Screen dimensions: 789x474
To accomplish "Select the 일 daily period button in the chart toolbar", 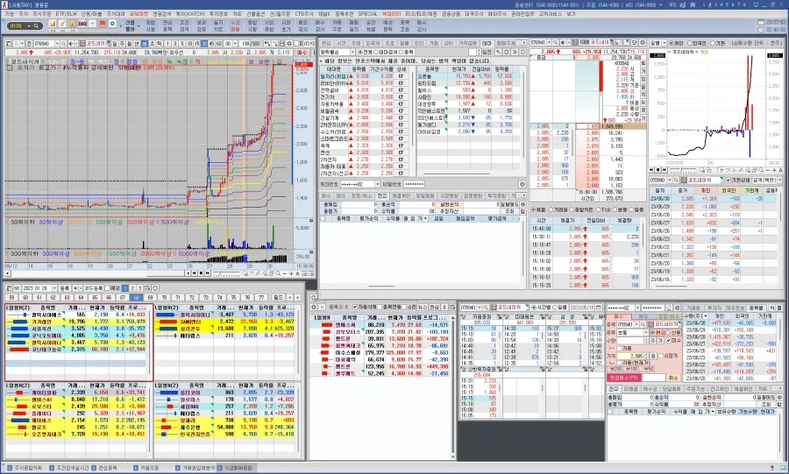I will coord(114,43).
